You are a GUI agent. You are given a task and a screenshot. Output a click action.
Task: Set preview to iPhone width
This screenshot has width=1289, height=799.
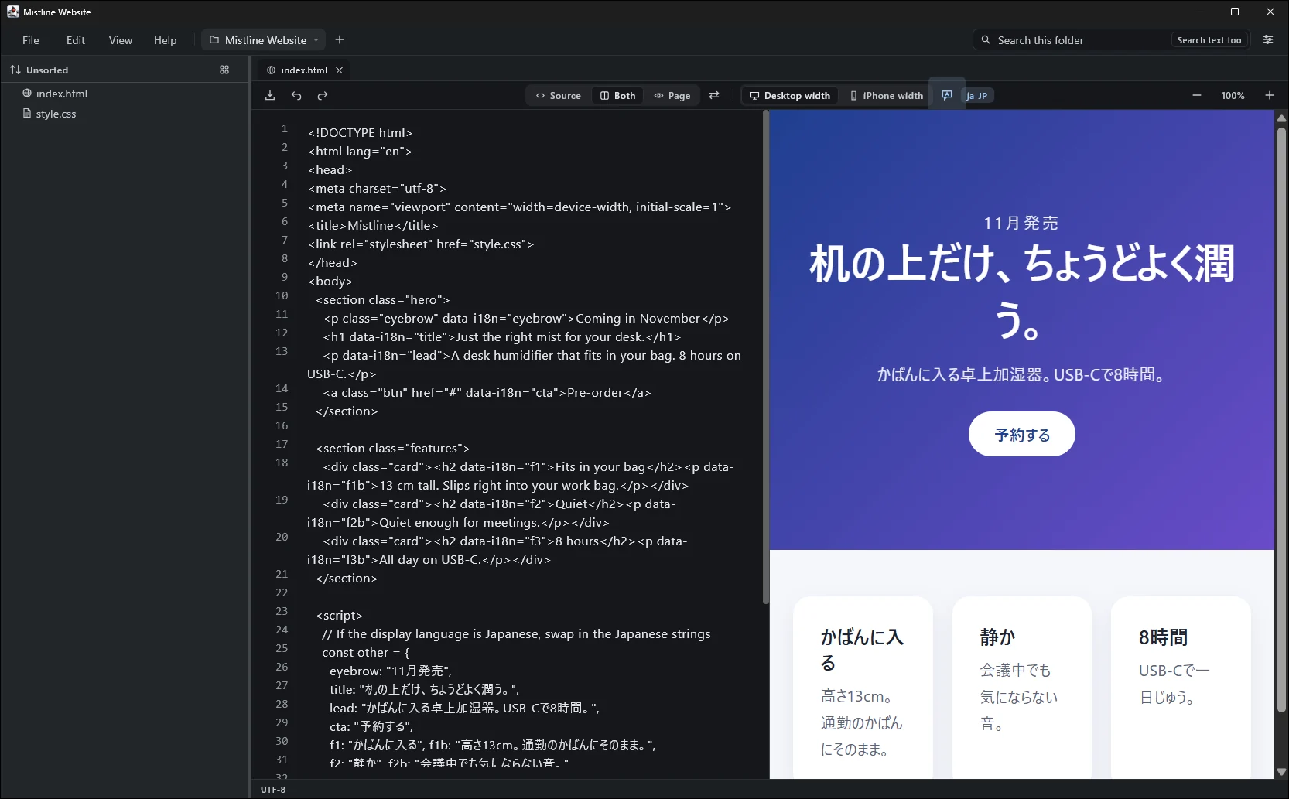tap(886, 95)
